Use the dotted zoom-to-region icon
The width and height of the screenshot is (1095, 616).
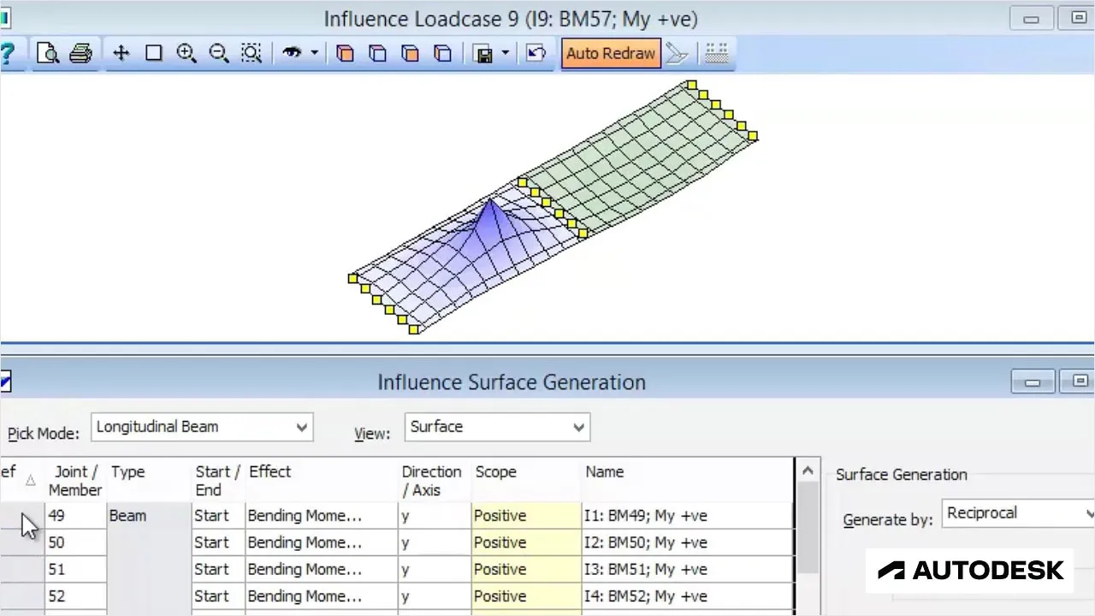tap(251, 53)
